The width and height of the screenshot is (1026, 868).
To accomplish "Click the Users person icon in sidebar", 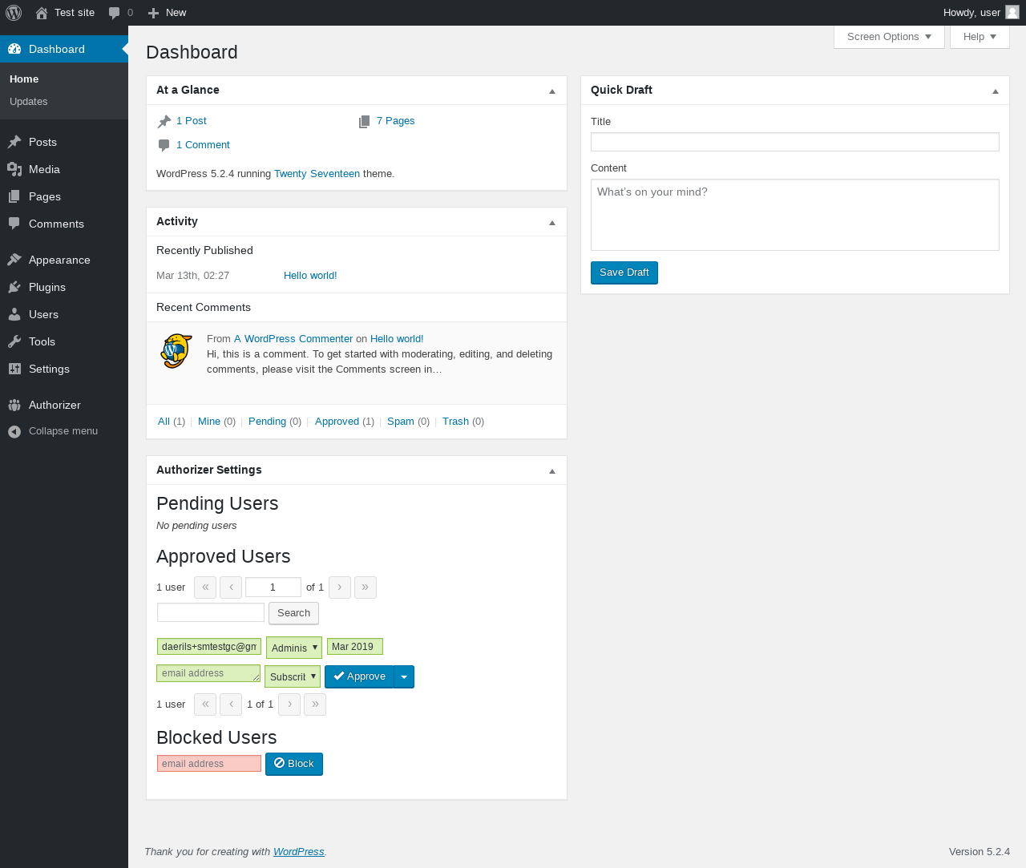I will coord(14,314).
